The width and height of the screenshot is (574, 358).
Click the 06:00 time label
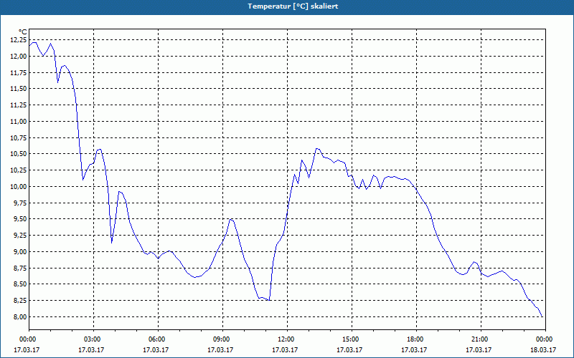click(x=158, y=339)
